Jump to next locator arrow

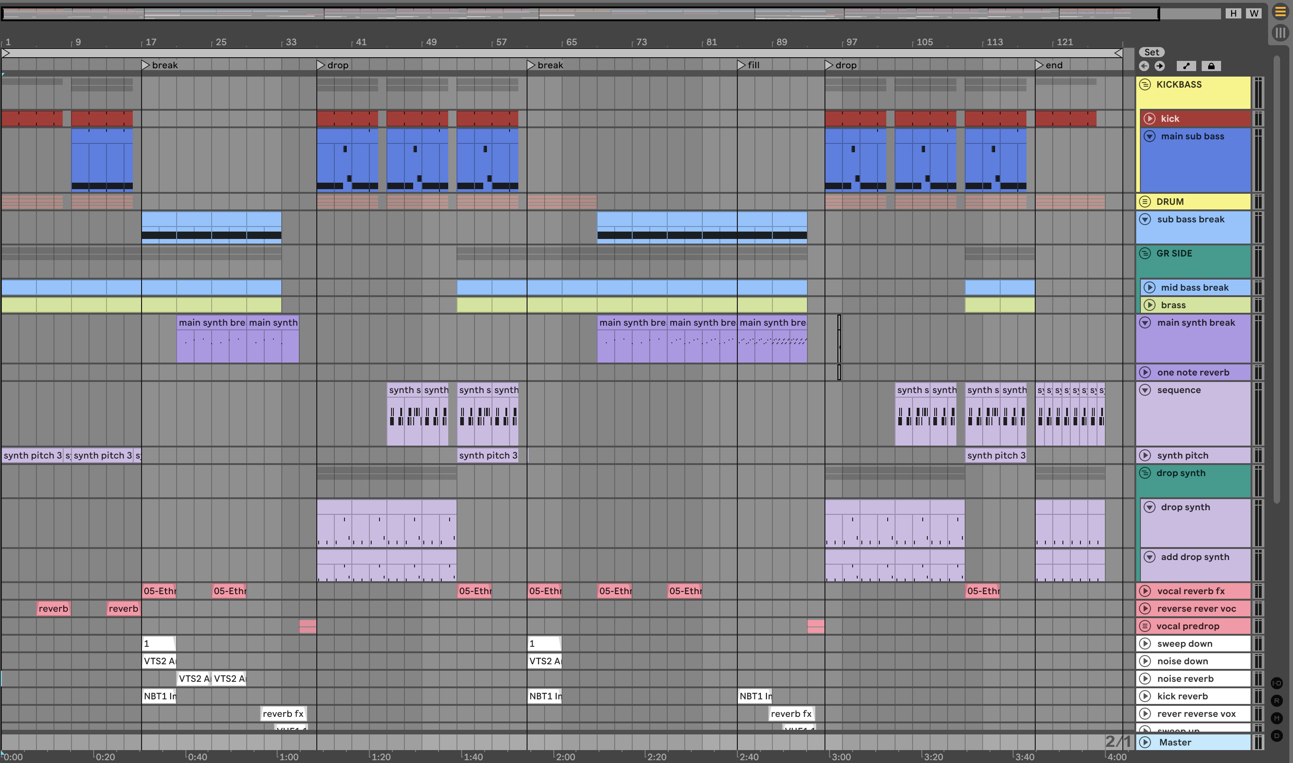[x=1160, y=66]
